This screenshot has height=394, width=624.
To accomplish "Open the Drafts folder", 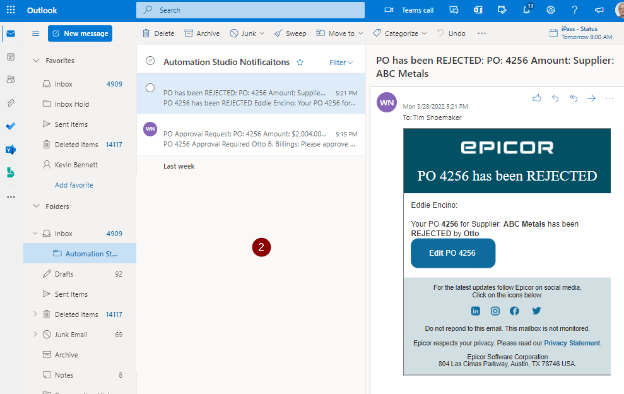I will pos(80,273).
